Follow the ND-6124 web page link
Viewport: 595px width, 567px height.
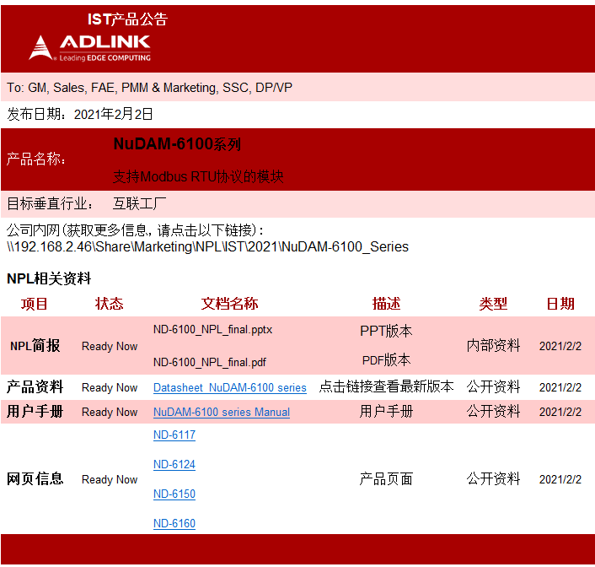pos(174,465)
